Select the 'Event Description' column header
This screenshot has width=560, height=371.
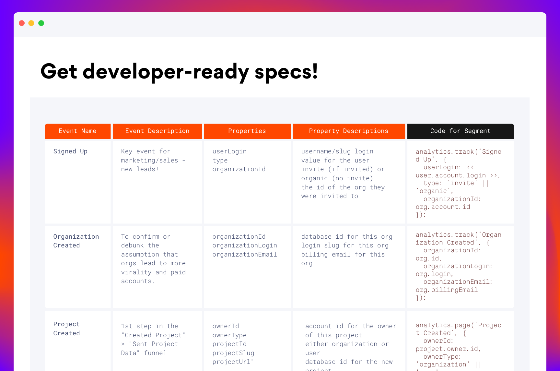[157, 131]
